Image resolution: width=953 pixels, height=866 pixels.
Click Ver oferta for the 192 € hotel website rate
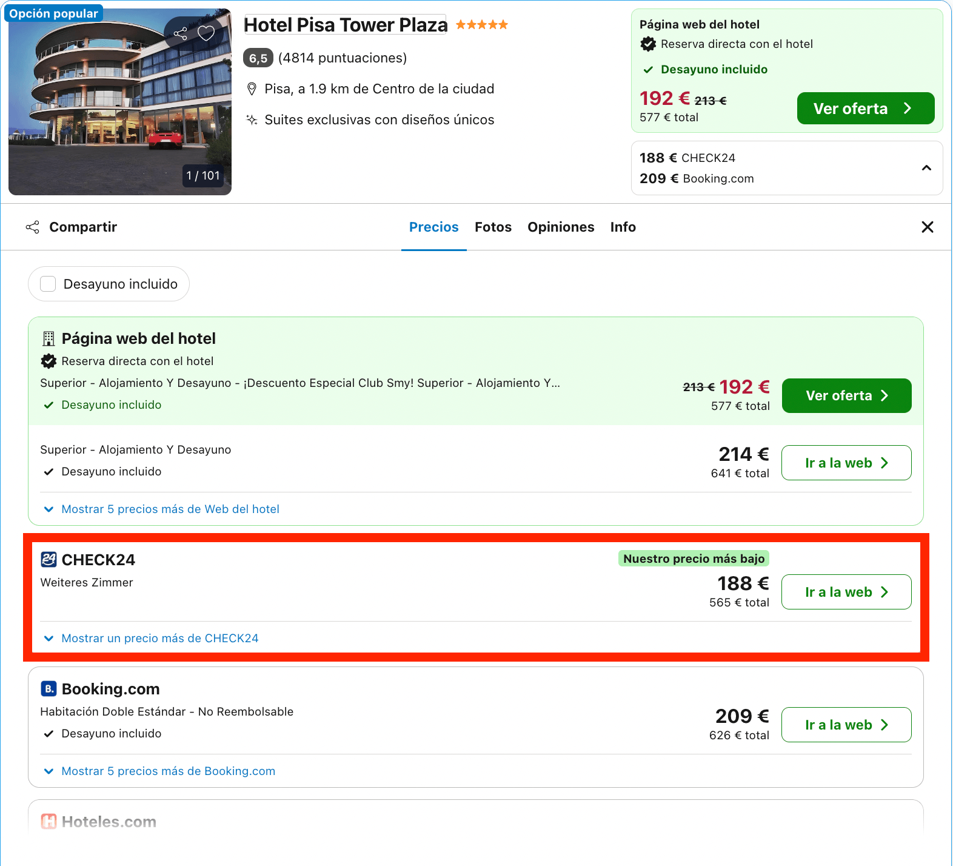click(x=847, y=395)
